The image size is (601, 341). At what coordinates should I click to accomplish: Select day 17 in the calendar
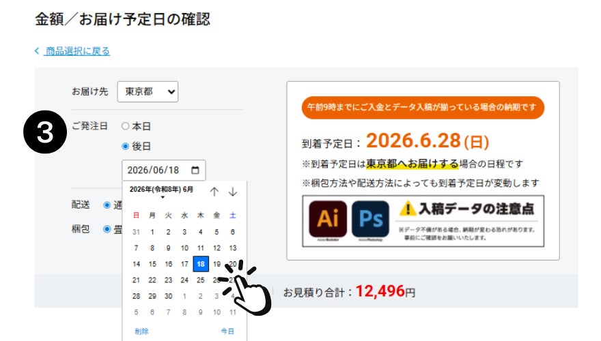[x=184, y=264]
